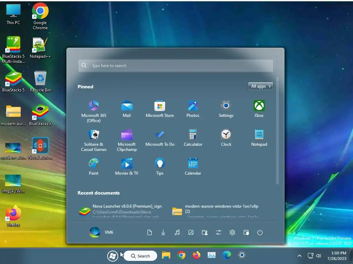The height and width of the screenshot is (264, 353).
Task: Open Music folder from Start footer
Action: pyautogui.click(x=177, y=232)
